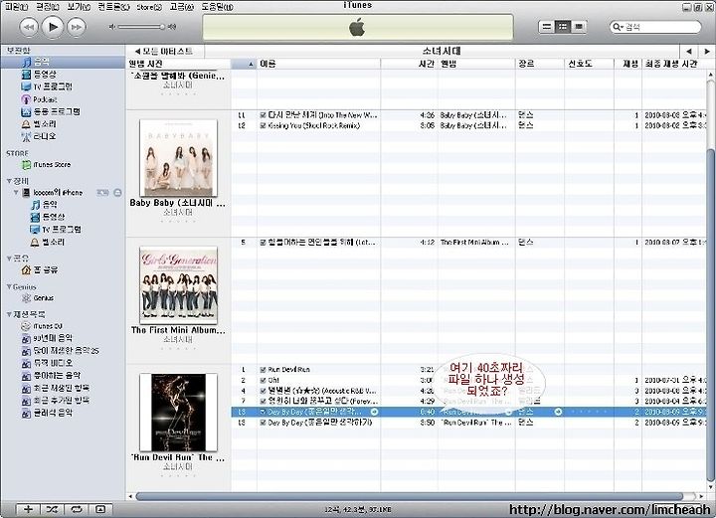Go back to 모든 아티스트
Image resolution: width=716 pixels, height=518 pixels.
164,51
